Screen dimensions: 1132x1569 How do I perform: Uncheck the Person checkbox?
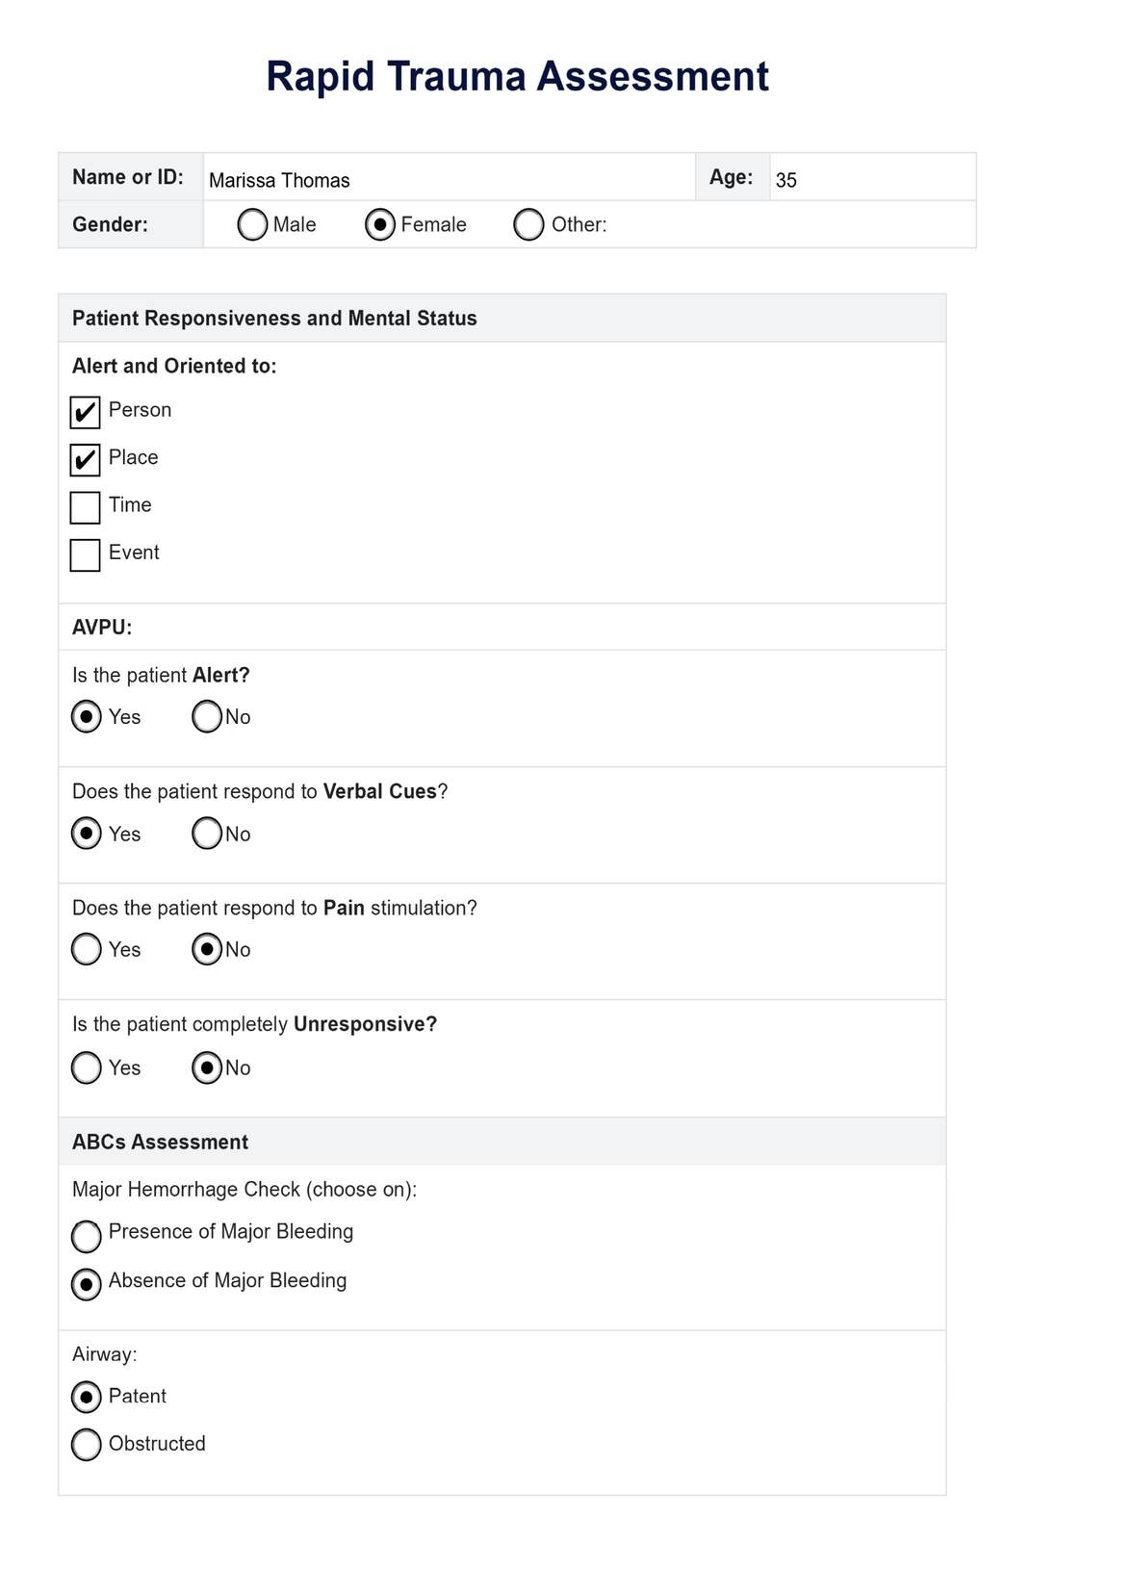(86, 412)
